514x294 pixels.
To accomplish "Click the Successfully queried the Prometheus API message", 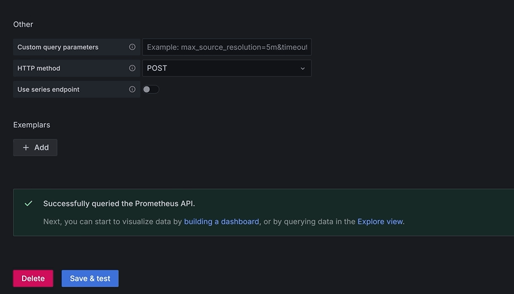I will click(119, 204).
